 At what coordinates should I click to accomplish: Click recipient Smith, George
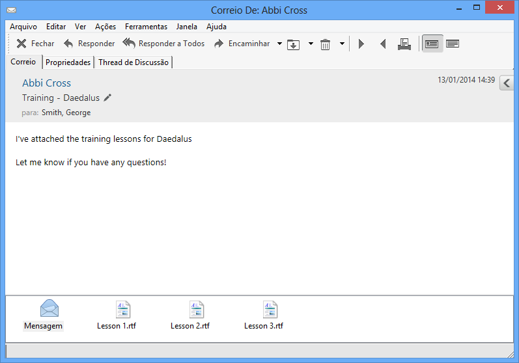coord(66,113)
